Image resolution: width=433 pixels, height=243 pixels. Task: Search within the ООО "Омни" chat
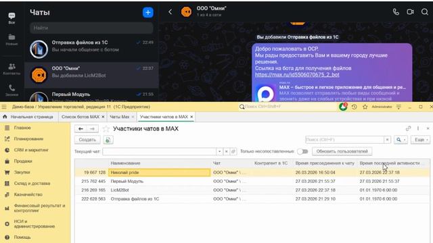(x=425, y=12)
